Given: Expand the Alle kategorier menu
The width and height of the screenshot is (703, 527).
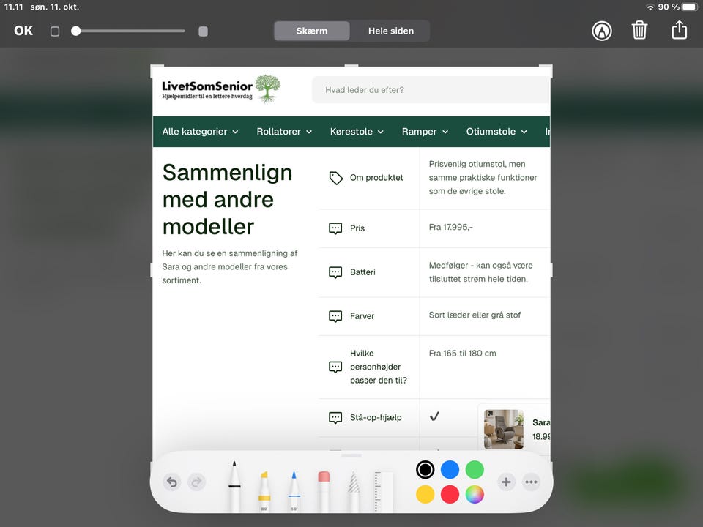Looking at the screenshot, I should (200, 132).
